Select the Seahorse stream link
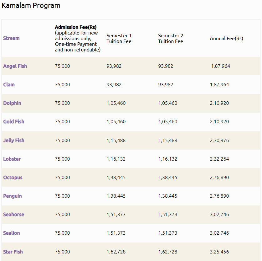 [13, 215]
